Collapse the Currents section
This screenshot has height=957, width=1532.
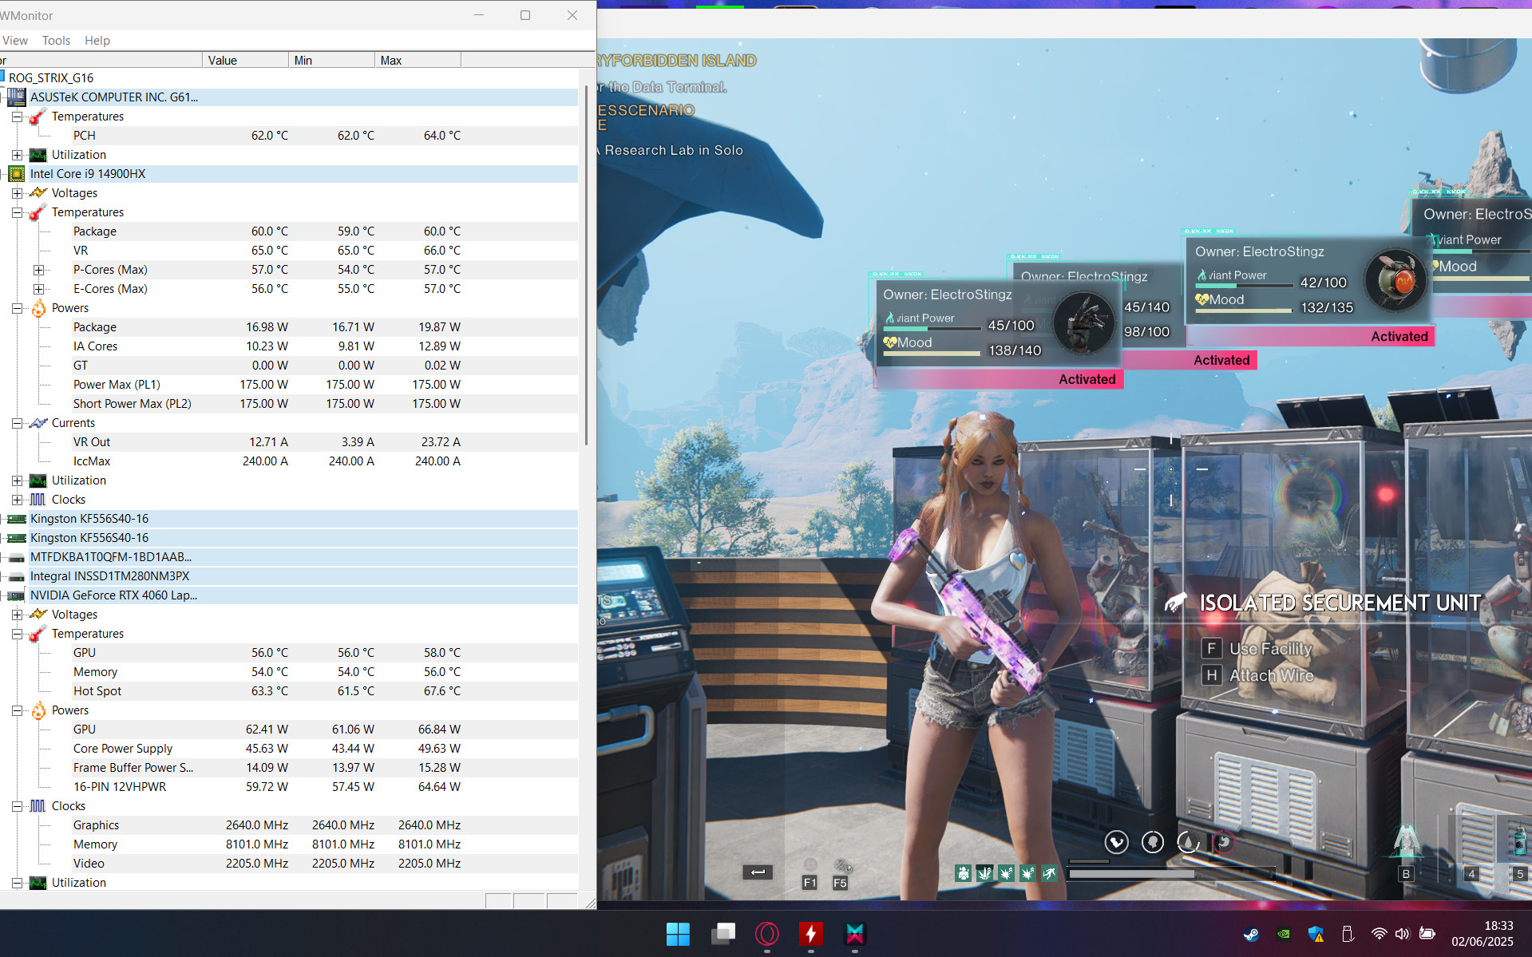17,423
